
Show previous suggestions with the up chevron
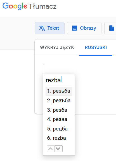(51, 149)
